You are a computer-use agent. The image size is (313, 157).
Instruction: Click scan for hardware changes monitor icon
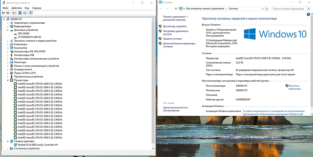pos(31,13)
